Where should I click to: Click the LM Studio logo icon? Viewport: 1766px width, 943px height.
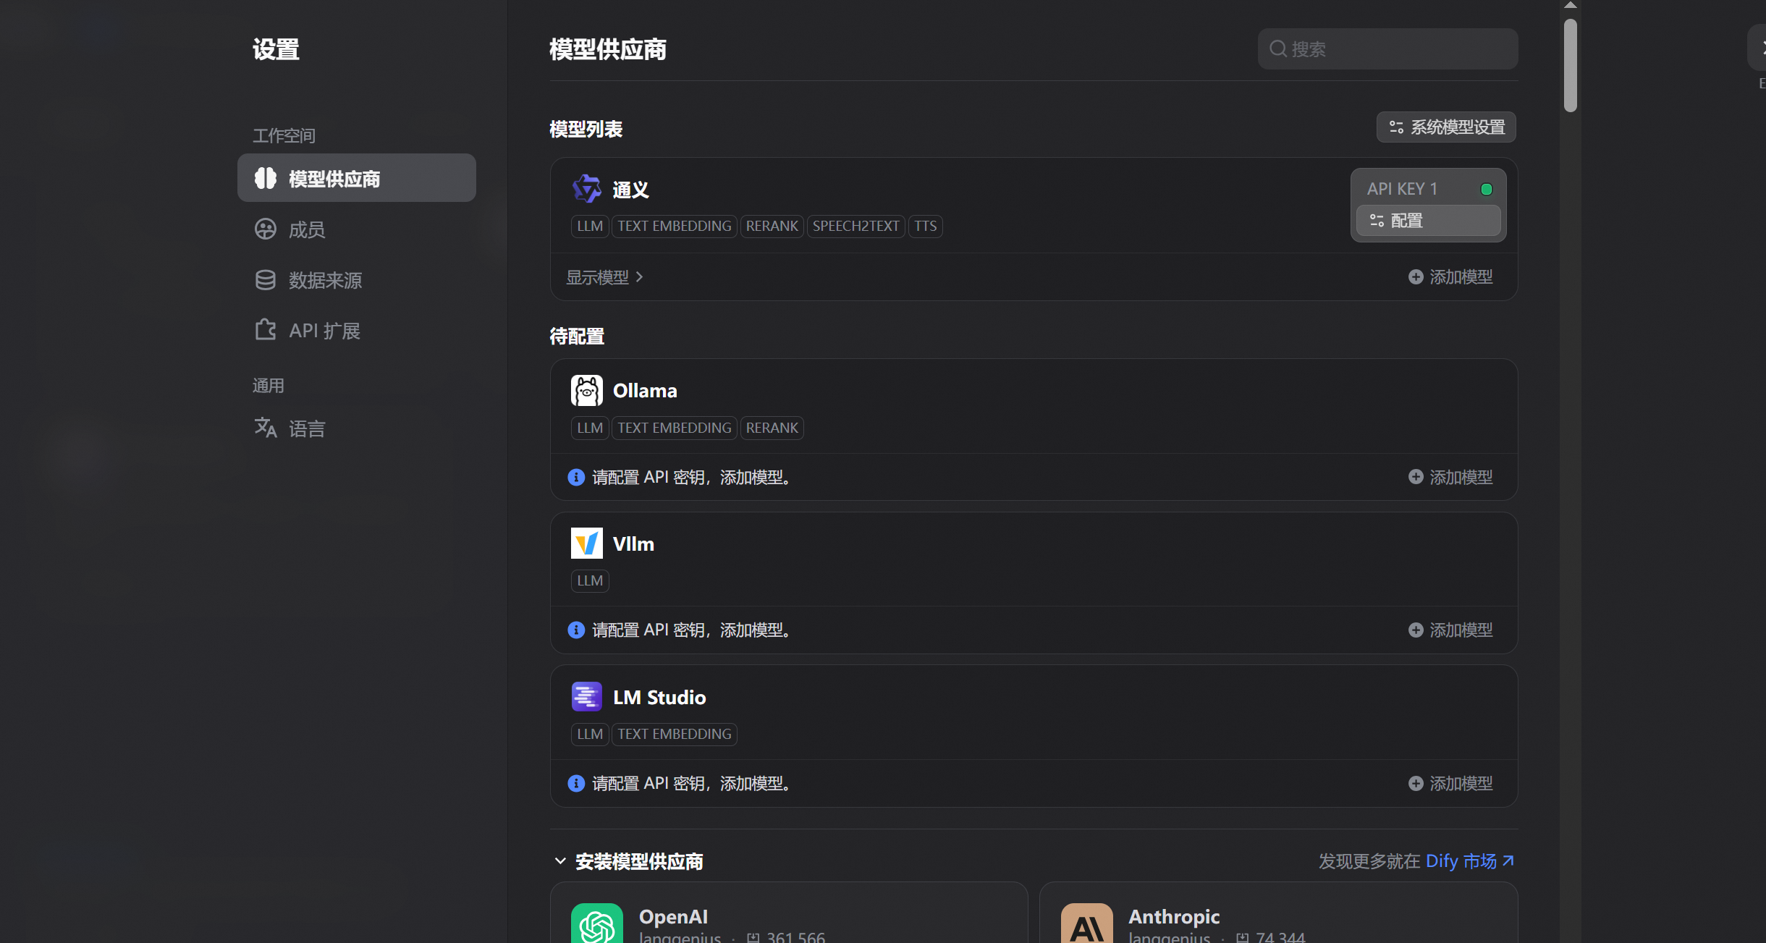586,697
